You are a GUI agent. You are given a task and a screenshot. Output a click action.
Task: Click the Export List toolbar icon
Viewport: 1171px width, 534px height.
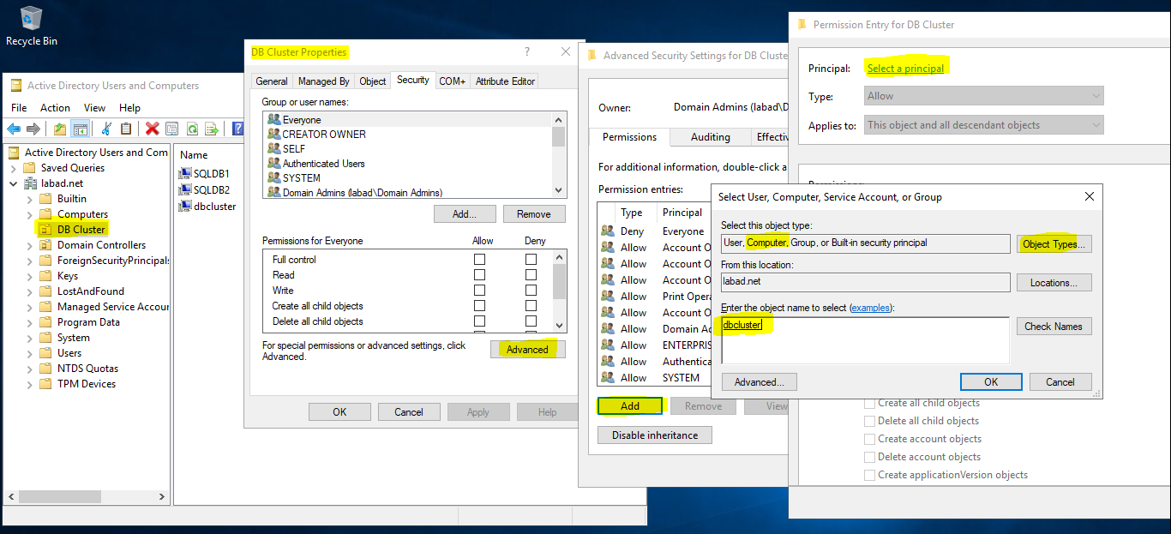point(211,129)
